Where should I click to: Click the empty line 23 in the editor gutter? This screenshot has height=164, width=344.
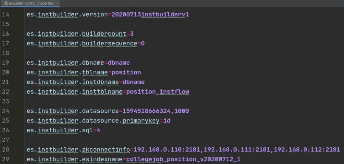6,101
